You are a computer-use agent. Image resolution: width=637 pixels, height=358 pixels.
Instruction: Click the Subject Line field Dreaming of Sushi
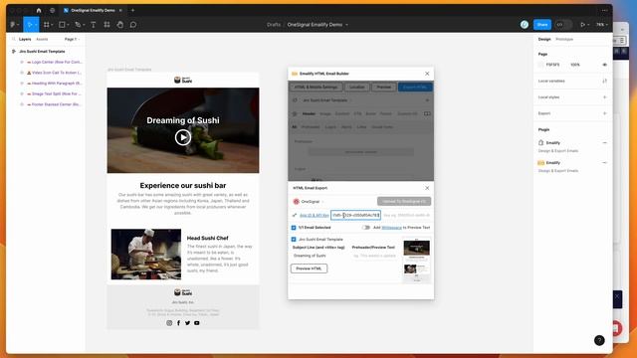coord(319,256)
